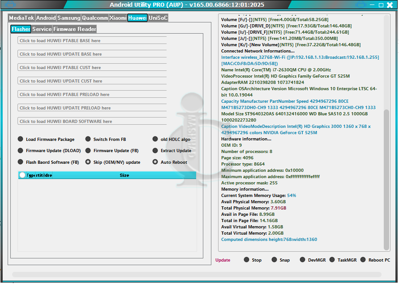Disable the Auto Reboot option
The image size is (399, 284).
coord(155,162)
